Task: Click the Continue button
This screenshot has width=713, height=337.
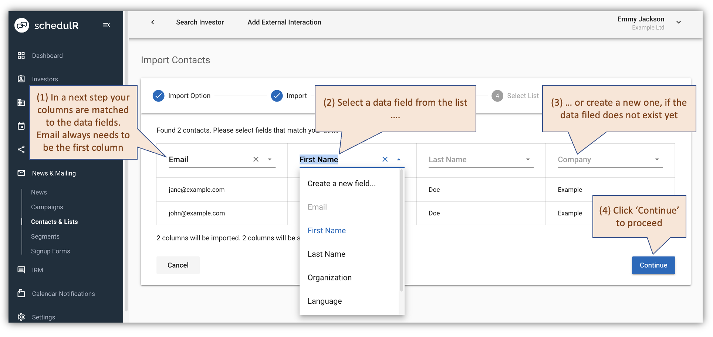Action: [653, 265]
